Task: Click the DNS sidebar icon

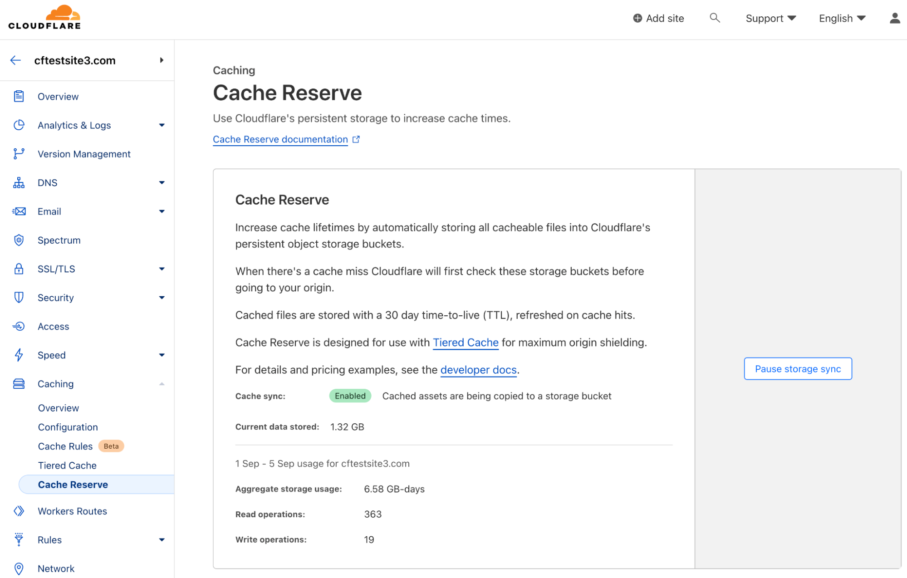Action: pos(19,182)
